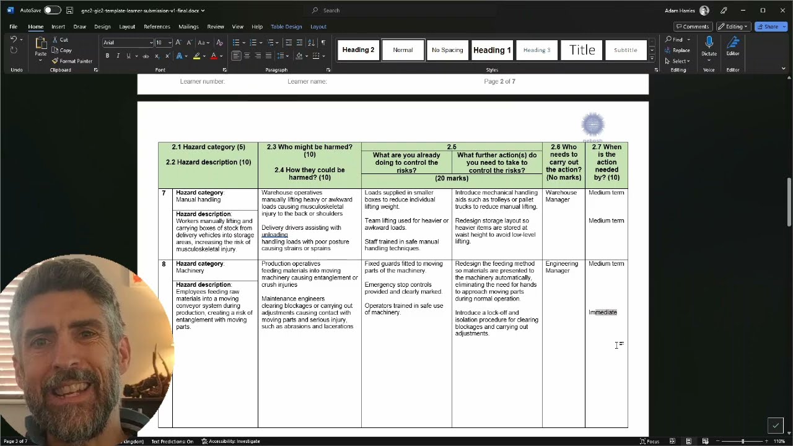
Task: Click Replace in the Editing group
Action: [x=677, y=50]
